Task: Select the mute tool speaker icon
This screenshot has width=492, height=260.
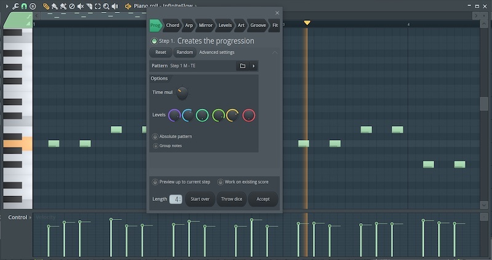Action: (x=81, y=6)
